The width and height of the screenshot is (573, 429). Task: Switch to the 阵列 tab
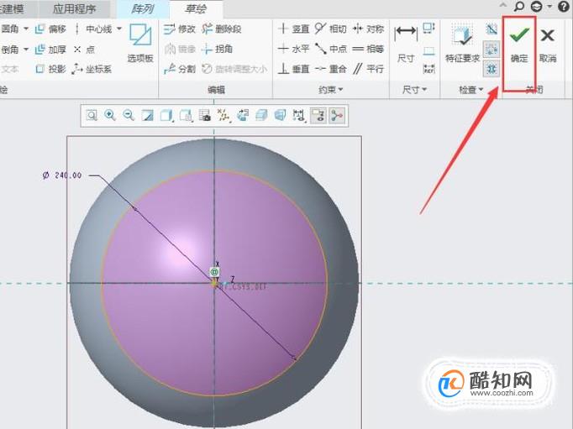click(x=143, y=8)
